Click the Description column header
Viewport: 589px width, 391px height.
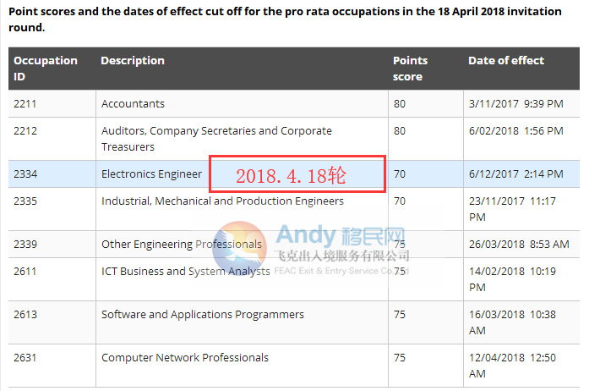coord(133,61)
